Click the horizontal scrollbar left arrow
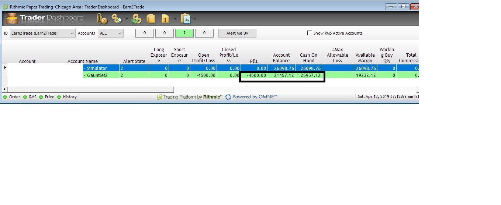The image size is (501, 205). pos(5,89)
